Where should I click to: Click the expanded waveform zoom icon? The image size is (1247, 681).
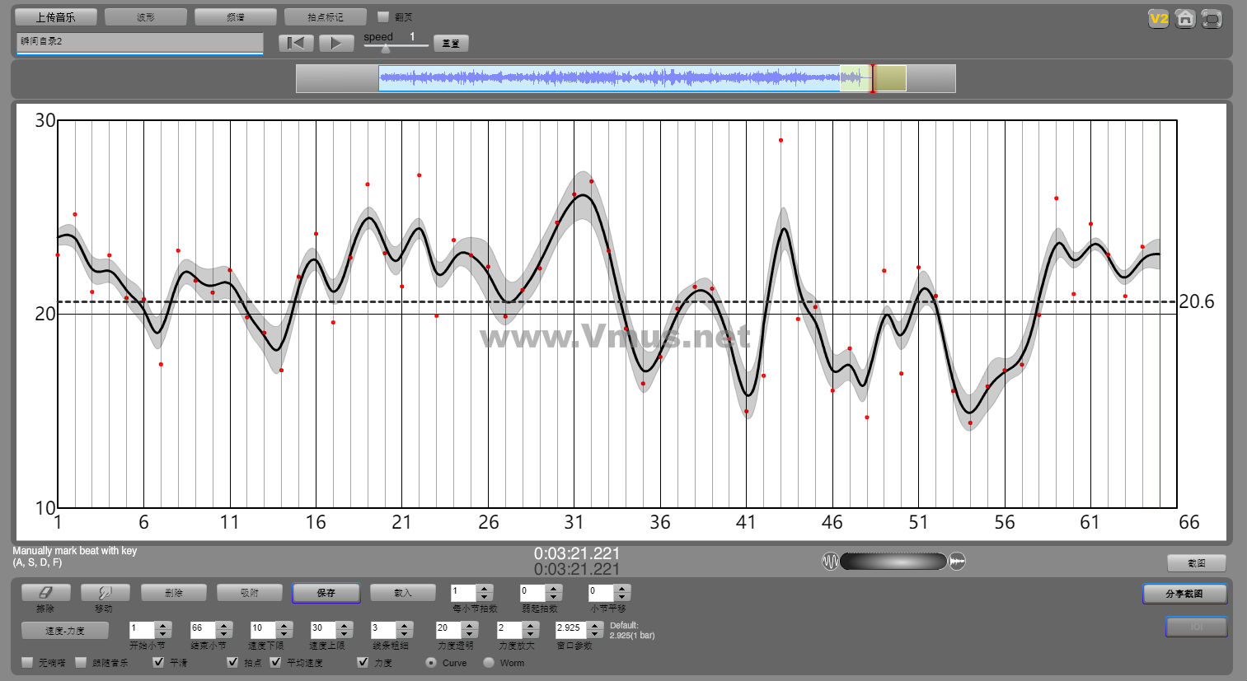(957, 562)
